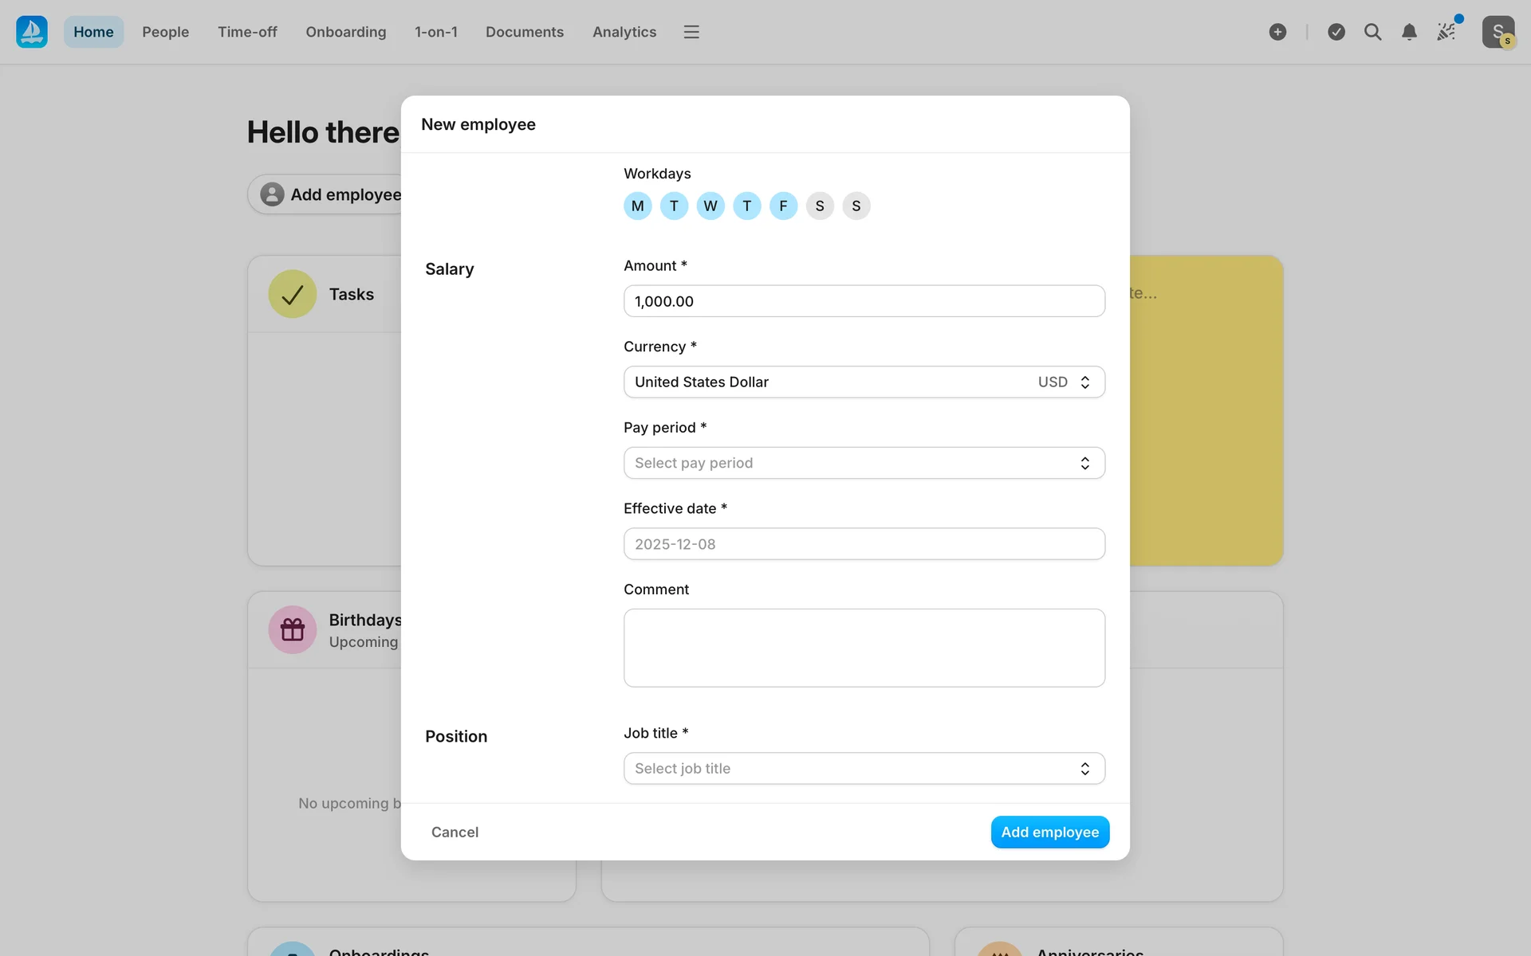Viewport: 1531px width, 956px height.
Task: Toggle Wednesday workday
Action: (x=710, y=206)
